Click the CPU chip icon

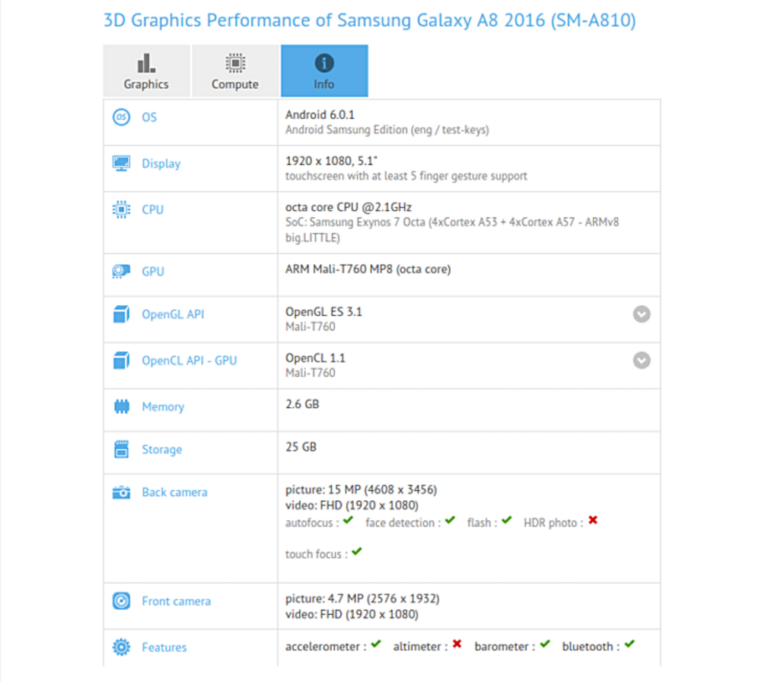121,209
